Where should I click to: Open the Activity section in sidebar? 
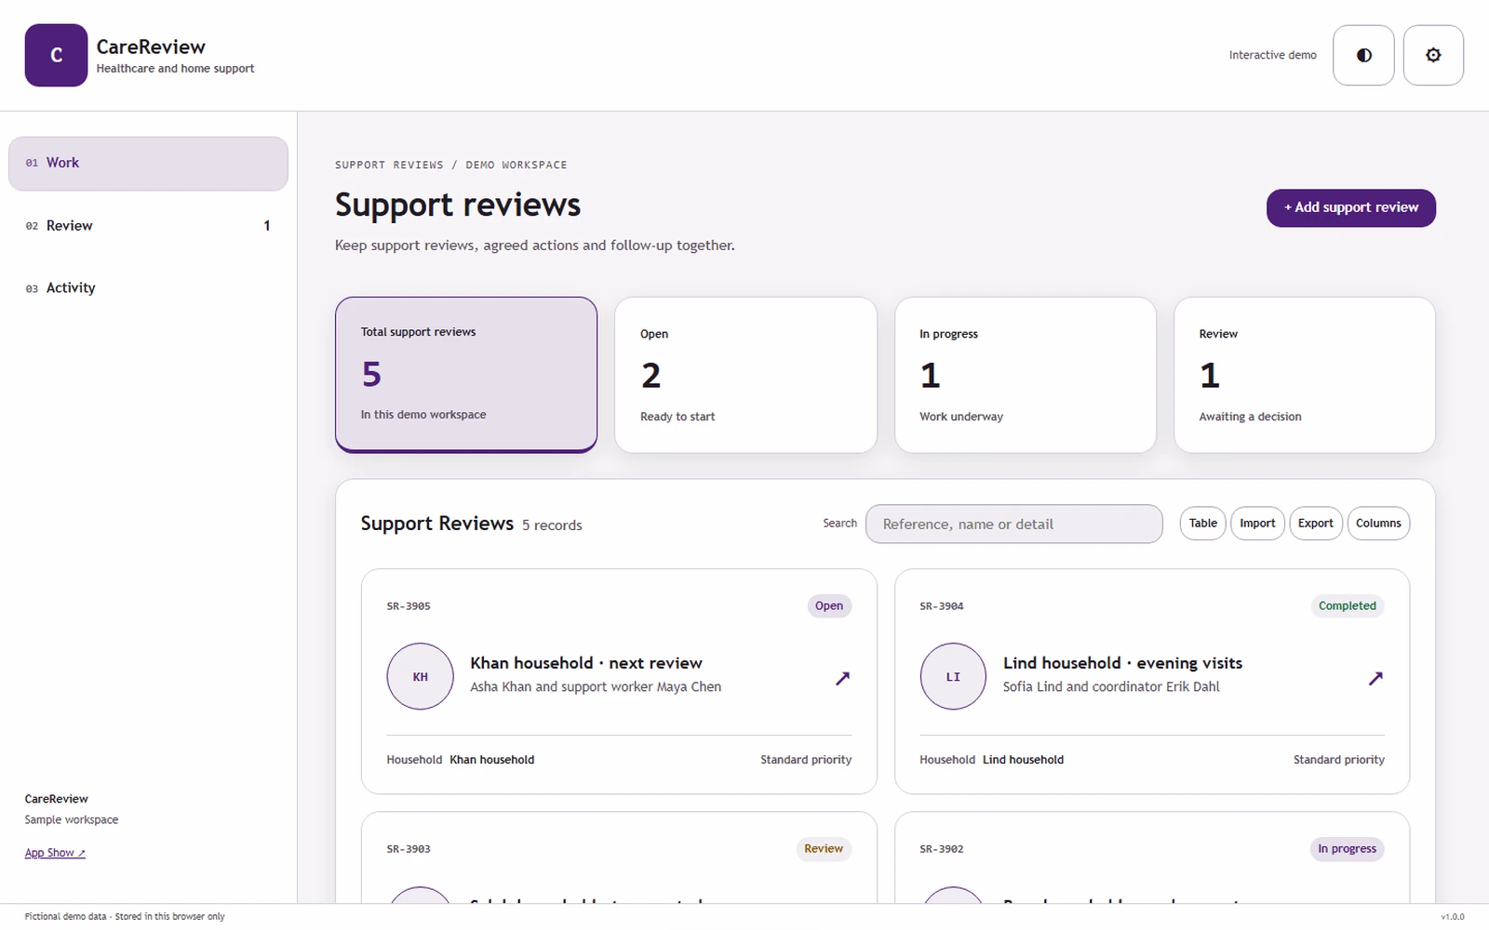[x=148, y=288]
